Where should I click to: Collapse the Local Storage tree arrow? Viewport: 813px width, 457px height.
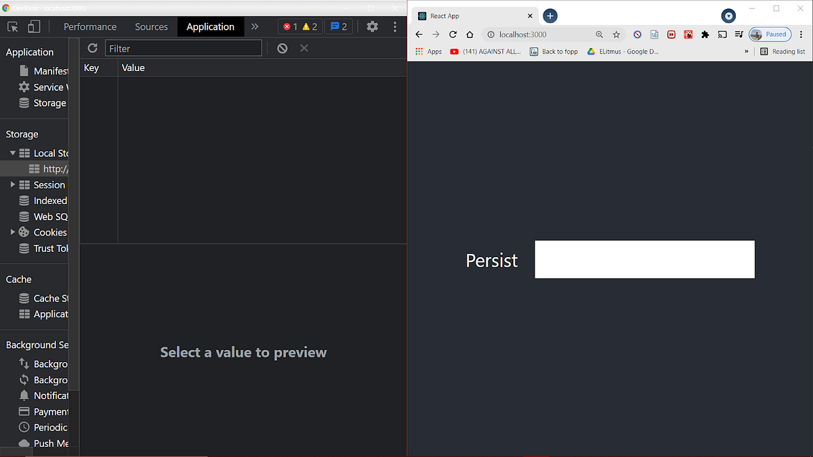12,153
